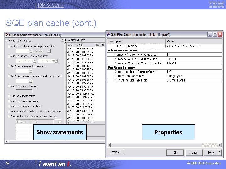Click left arrow of Statements window horizontal scrollbar

pyautogui.click(x=7, y=141)
